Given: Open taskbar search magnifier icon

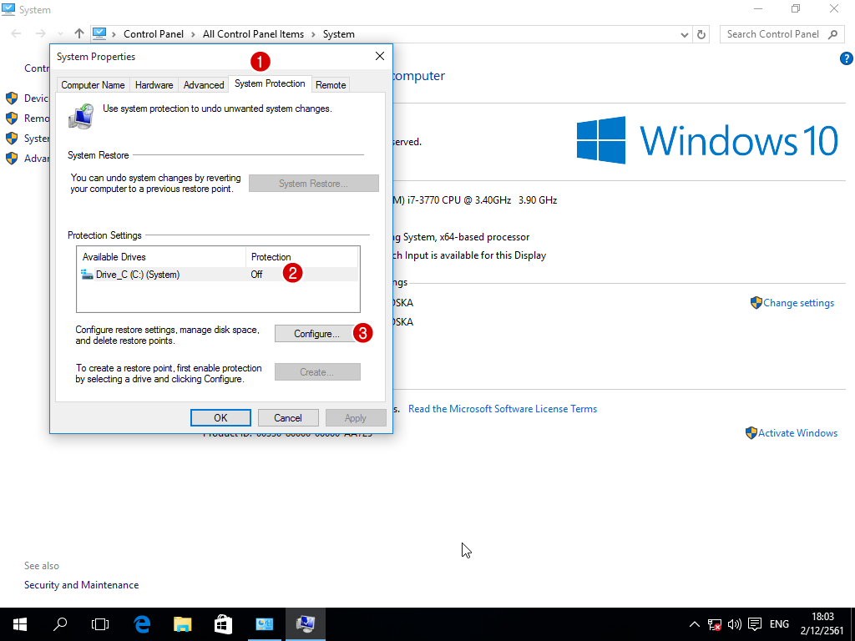Looking at the screenshot, I should coord(60,623).
